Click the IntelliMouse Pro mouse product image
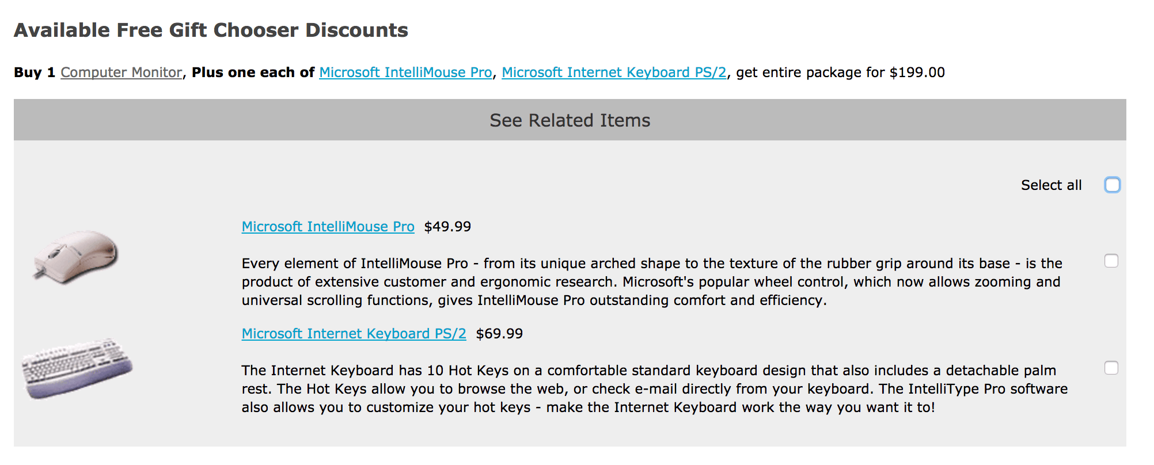 click(x=76, y=257)
